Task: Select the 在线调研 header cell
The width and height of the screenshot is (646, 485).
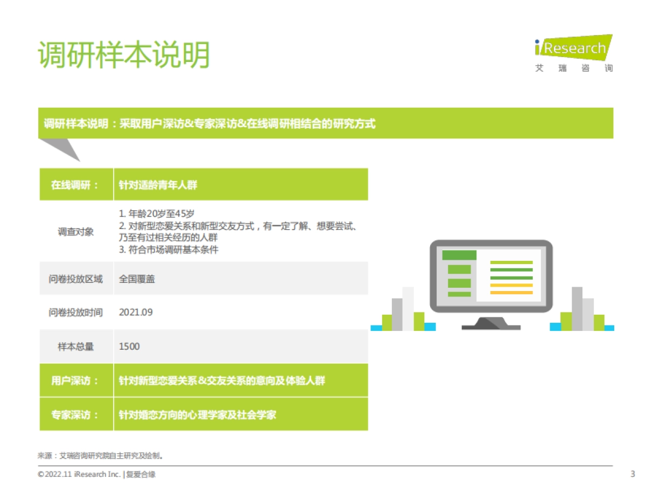Action: (x=75, y=184)
